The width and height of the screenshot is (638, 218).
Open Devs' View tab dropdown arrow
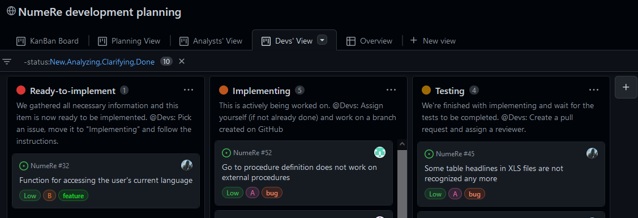pyautogui.click(x=322, y=40)
